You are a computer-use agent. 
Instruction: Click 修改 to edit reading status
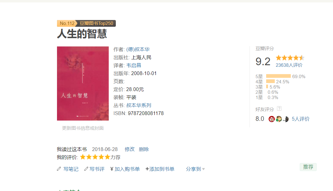130,149
